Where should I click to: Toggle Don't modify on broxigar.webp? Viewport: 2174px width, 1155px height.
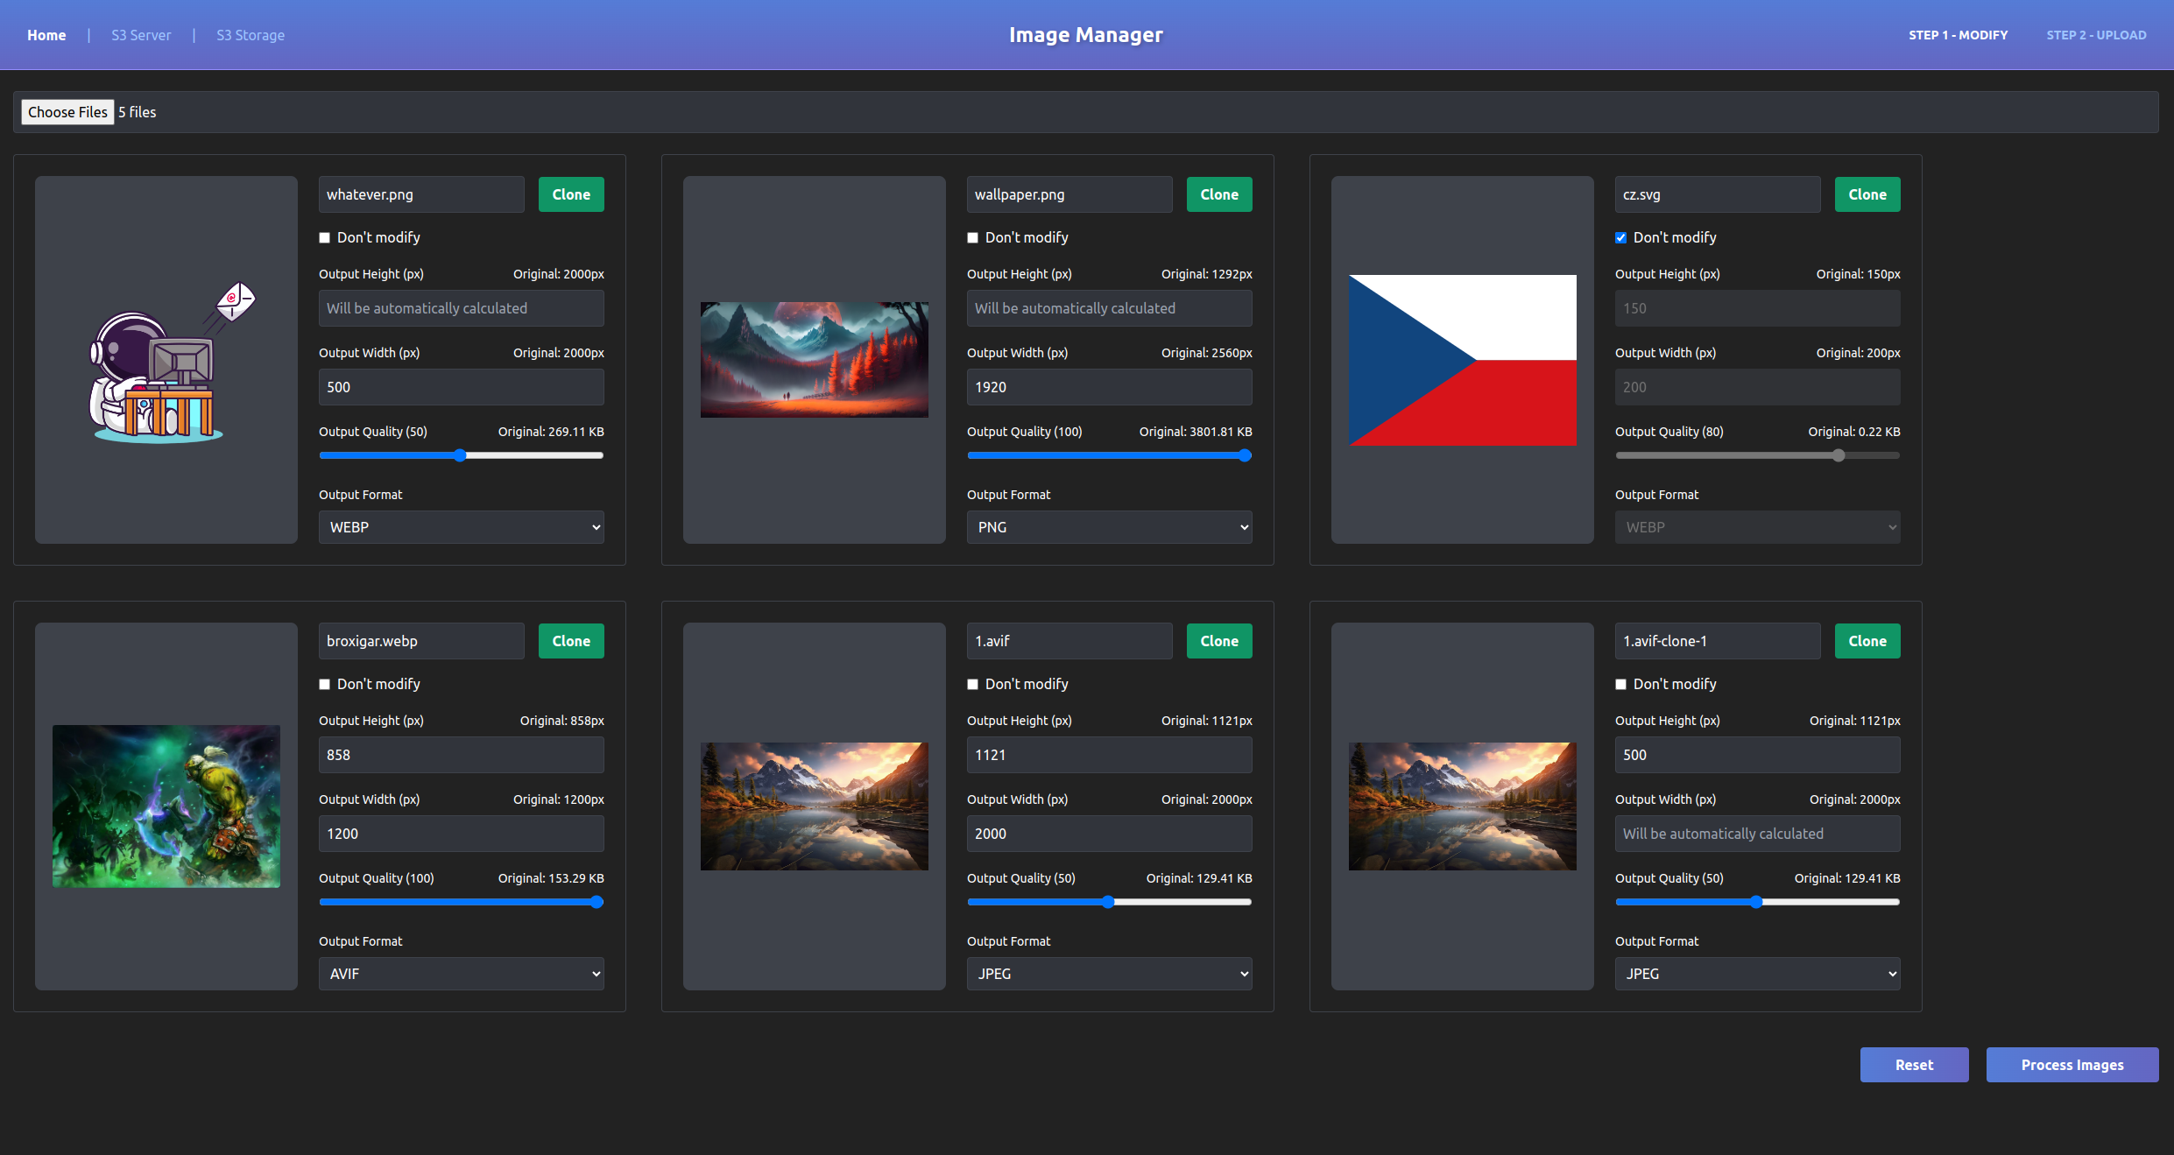325,685
